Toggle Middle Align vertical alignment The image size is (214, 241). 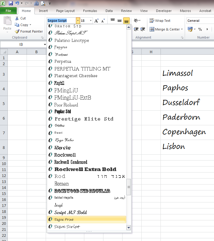[120, 20]
